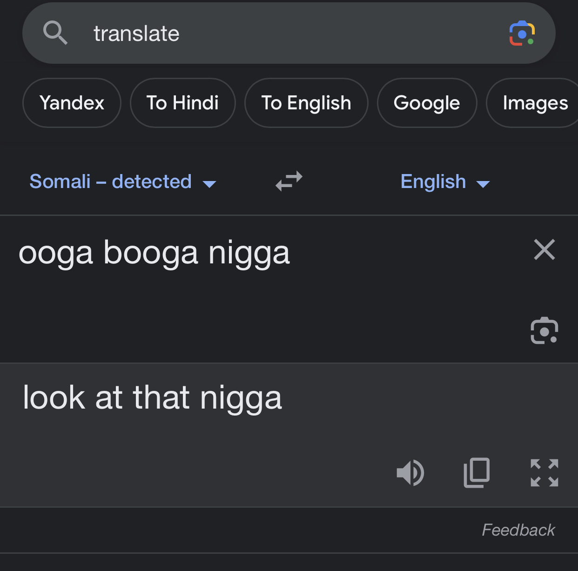578x571 pixels.
Task: Select the Yandex suggestion chip
Action: [x=72, y=103]
